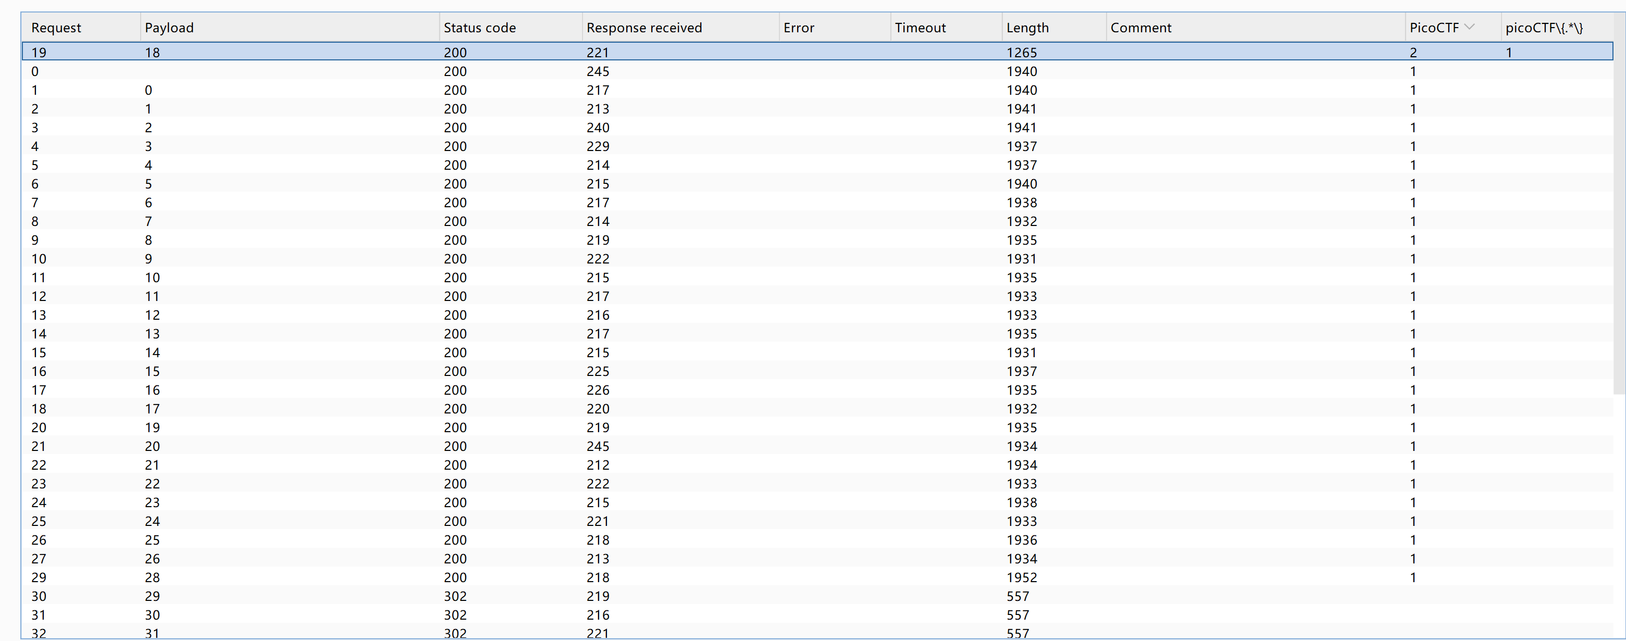Select the row with request 1
The height and width of the screenshot is (641, 1626).
(817, 90)
